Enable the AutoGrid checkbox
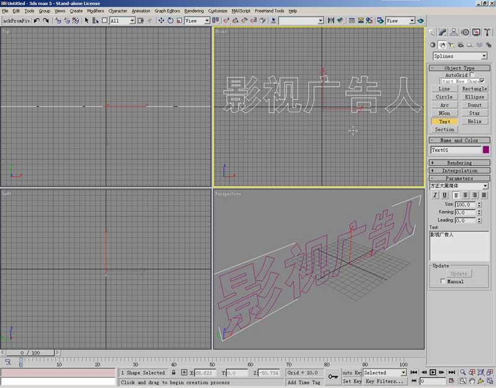This screenshot has width=496, height=388. tap(472, 74)
